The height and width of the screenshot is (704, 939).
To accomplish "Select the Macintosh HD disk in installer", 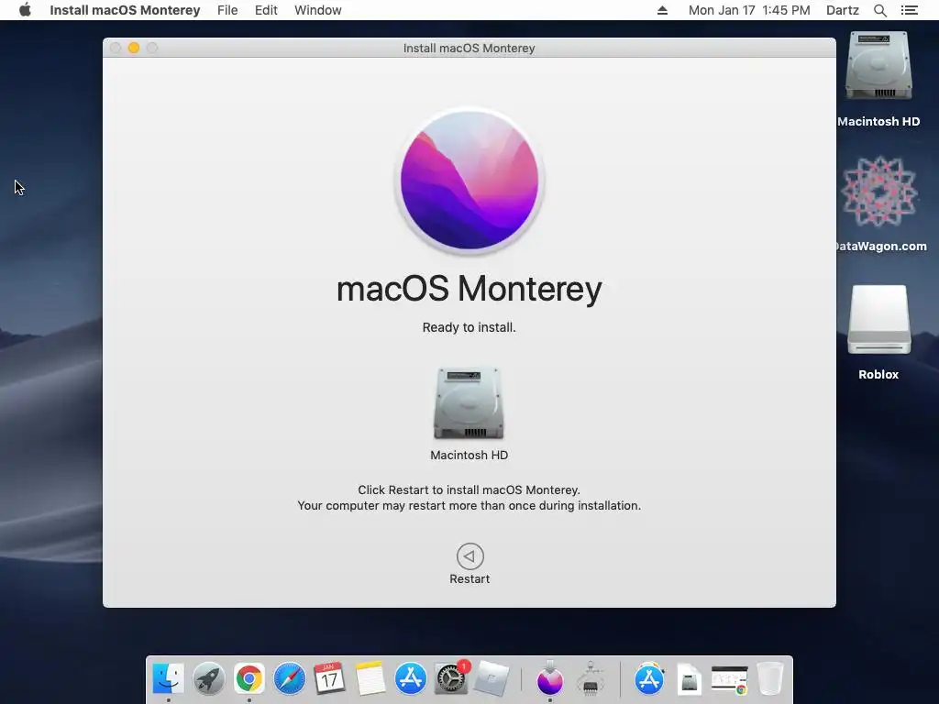I will tap(469, 403).
